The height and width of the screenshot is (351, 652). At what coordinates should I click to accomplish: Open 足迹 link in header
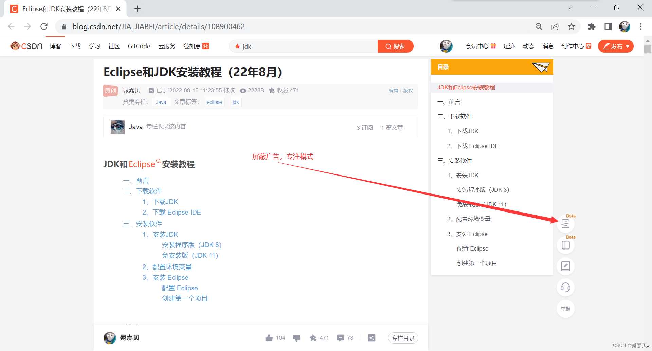[x=509, y=46]
